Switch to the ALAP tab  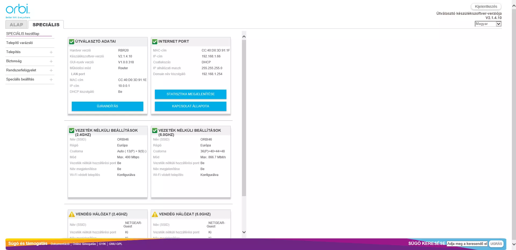point(16,25)
